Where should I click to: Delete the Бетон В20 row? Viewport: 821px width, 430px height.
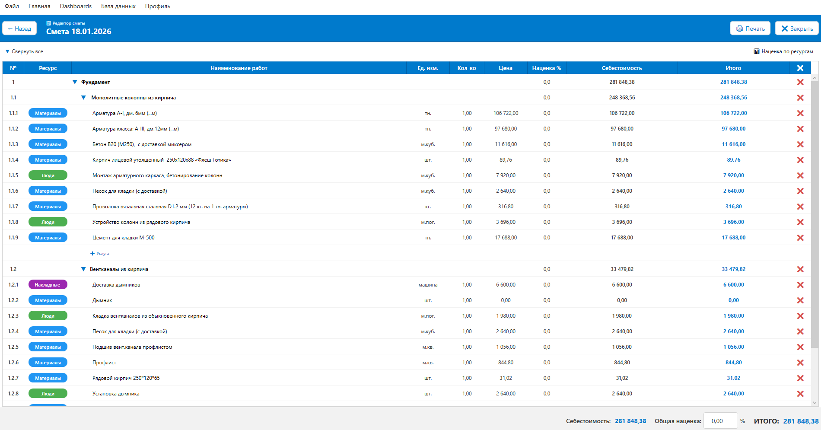[x=800, y=144]
